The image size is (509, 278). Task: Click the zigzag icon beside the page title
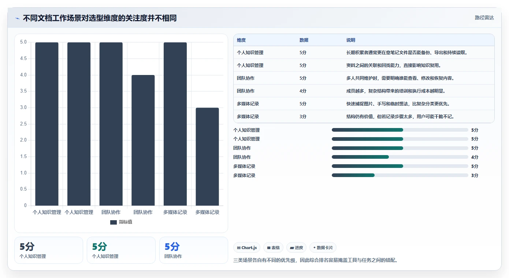(x=18, y=18)
